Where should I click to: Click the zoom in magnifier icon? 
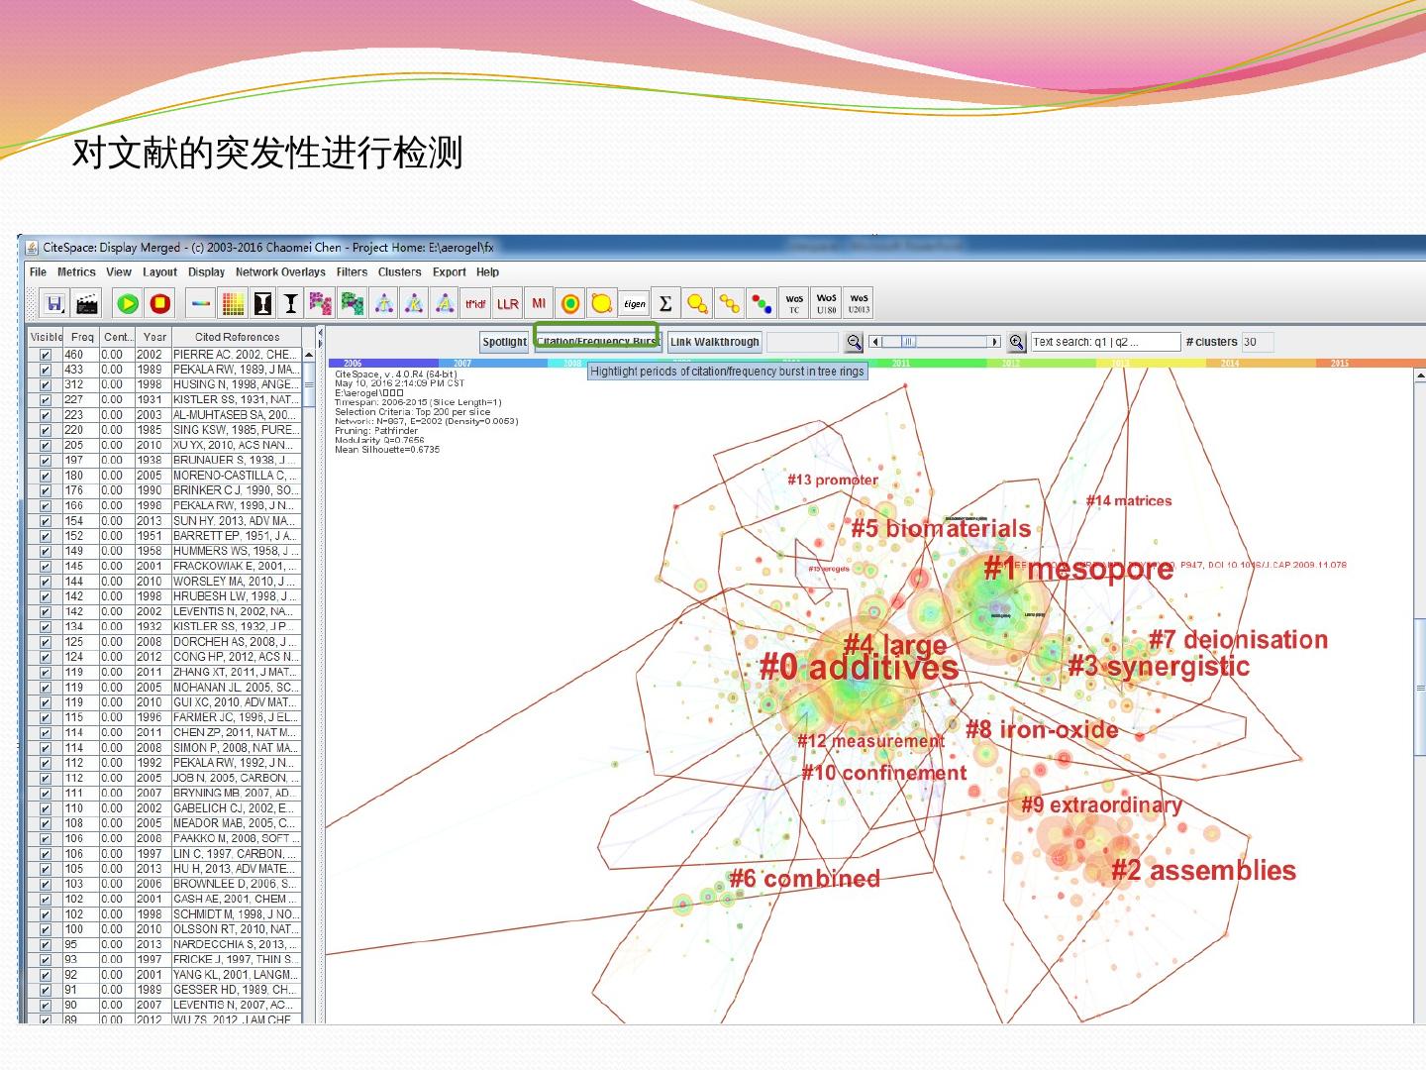point(1016,342)
